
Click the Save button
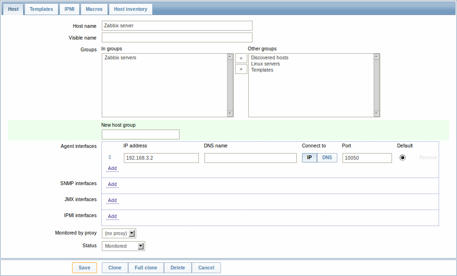point(84,268)
